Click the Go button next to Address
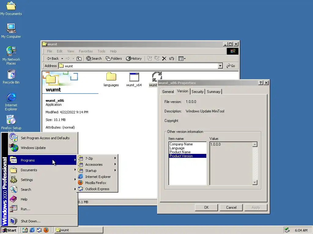 (x=231, y=66)
